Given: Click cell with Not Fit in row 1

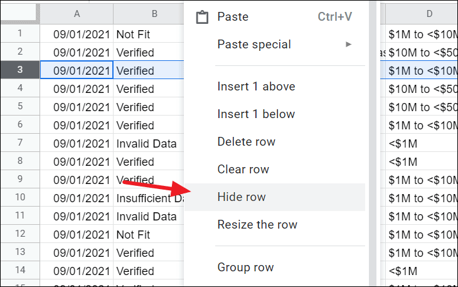Looking at the screenshot, I should coord(149,34).
